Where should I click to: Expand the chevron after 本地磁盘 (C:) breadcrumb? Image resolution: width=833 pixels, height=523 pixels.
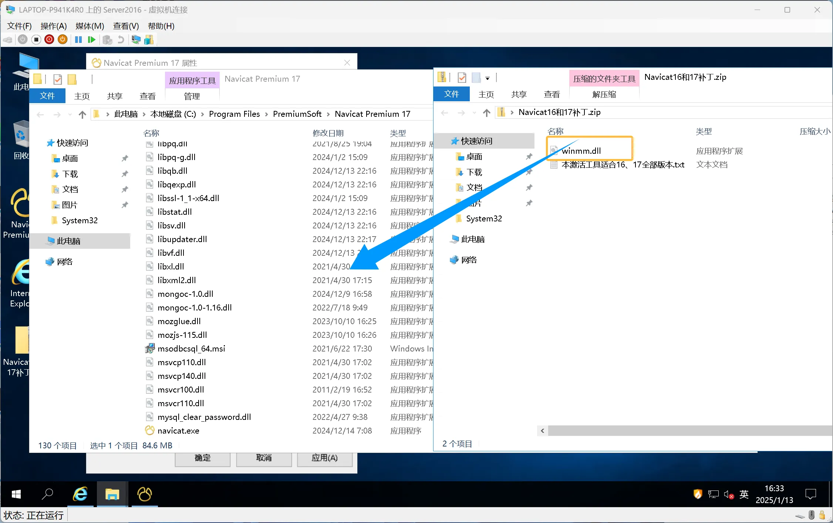202,115
